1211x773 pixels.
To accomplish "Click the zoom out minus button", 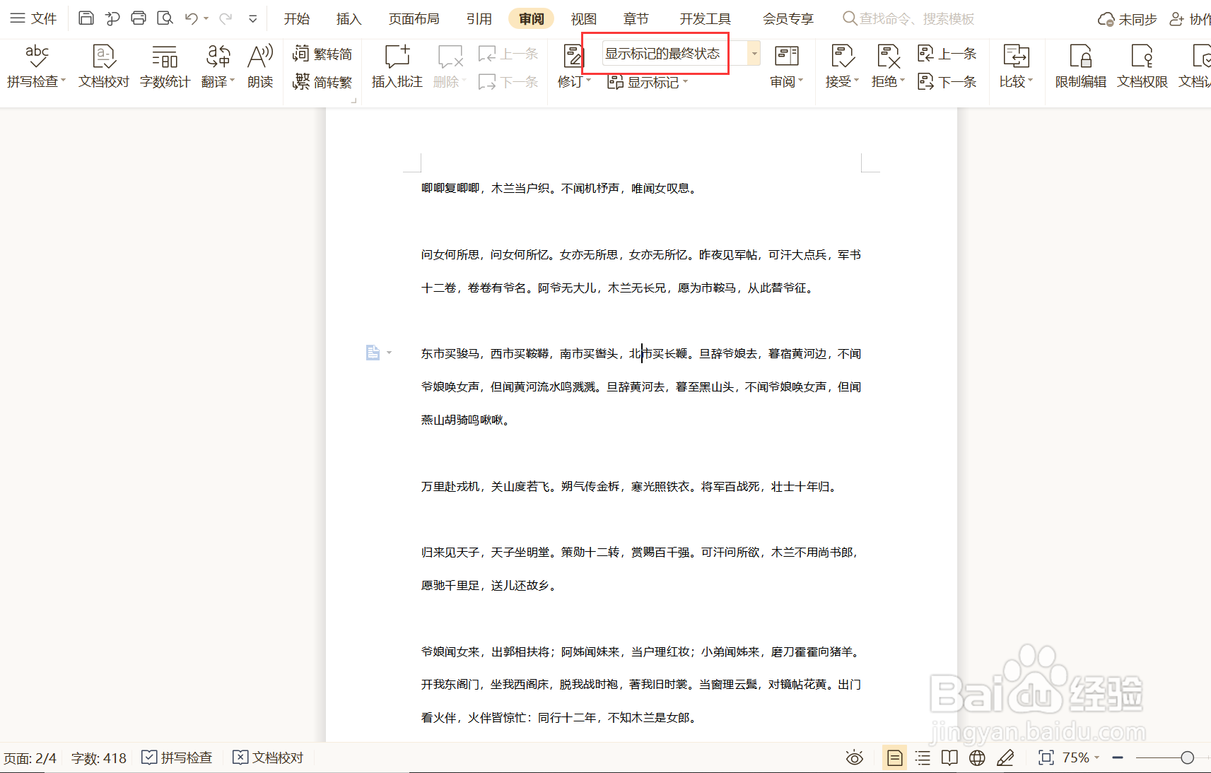I will (1118, 757).
